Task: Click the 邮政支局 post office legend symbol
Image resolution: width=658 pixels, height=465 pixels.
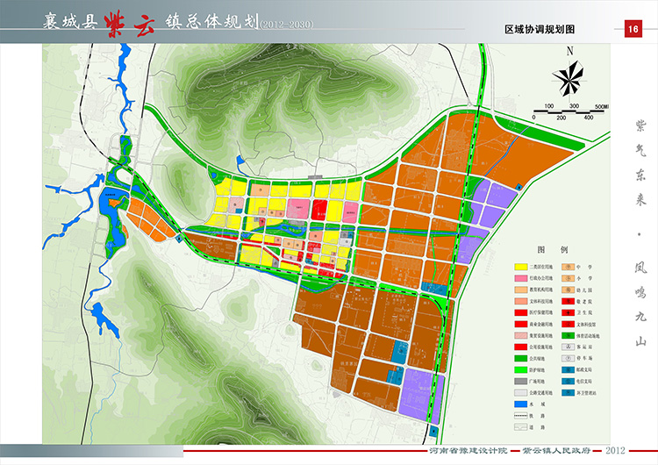Action: click(x=569, y=370)
